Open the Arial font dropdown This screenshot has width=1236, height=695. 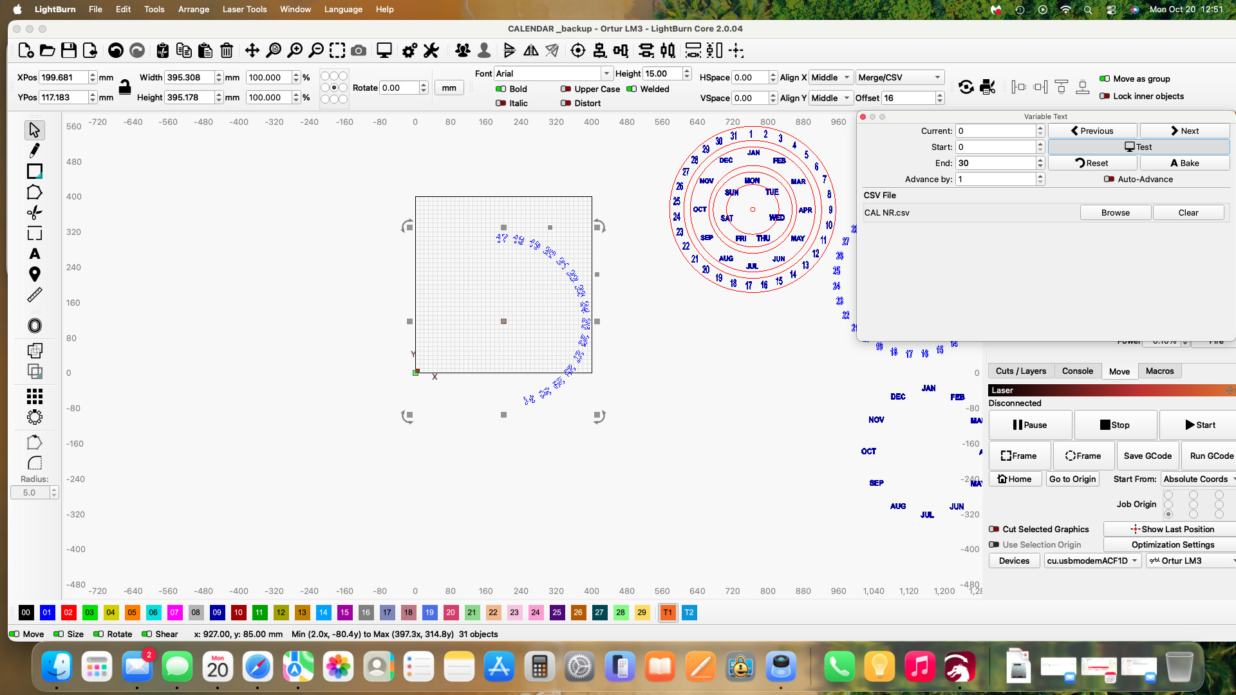(x=605, y=73)
